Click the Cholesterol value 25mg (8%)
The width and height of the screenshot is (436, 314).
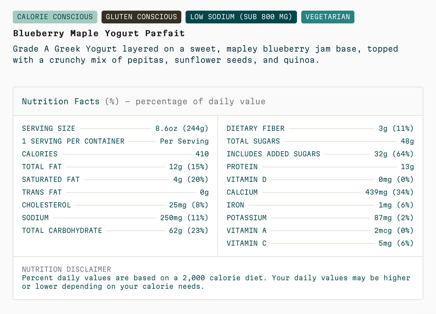point(189,205)
